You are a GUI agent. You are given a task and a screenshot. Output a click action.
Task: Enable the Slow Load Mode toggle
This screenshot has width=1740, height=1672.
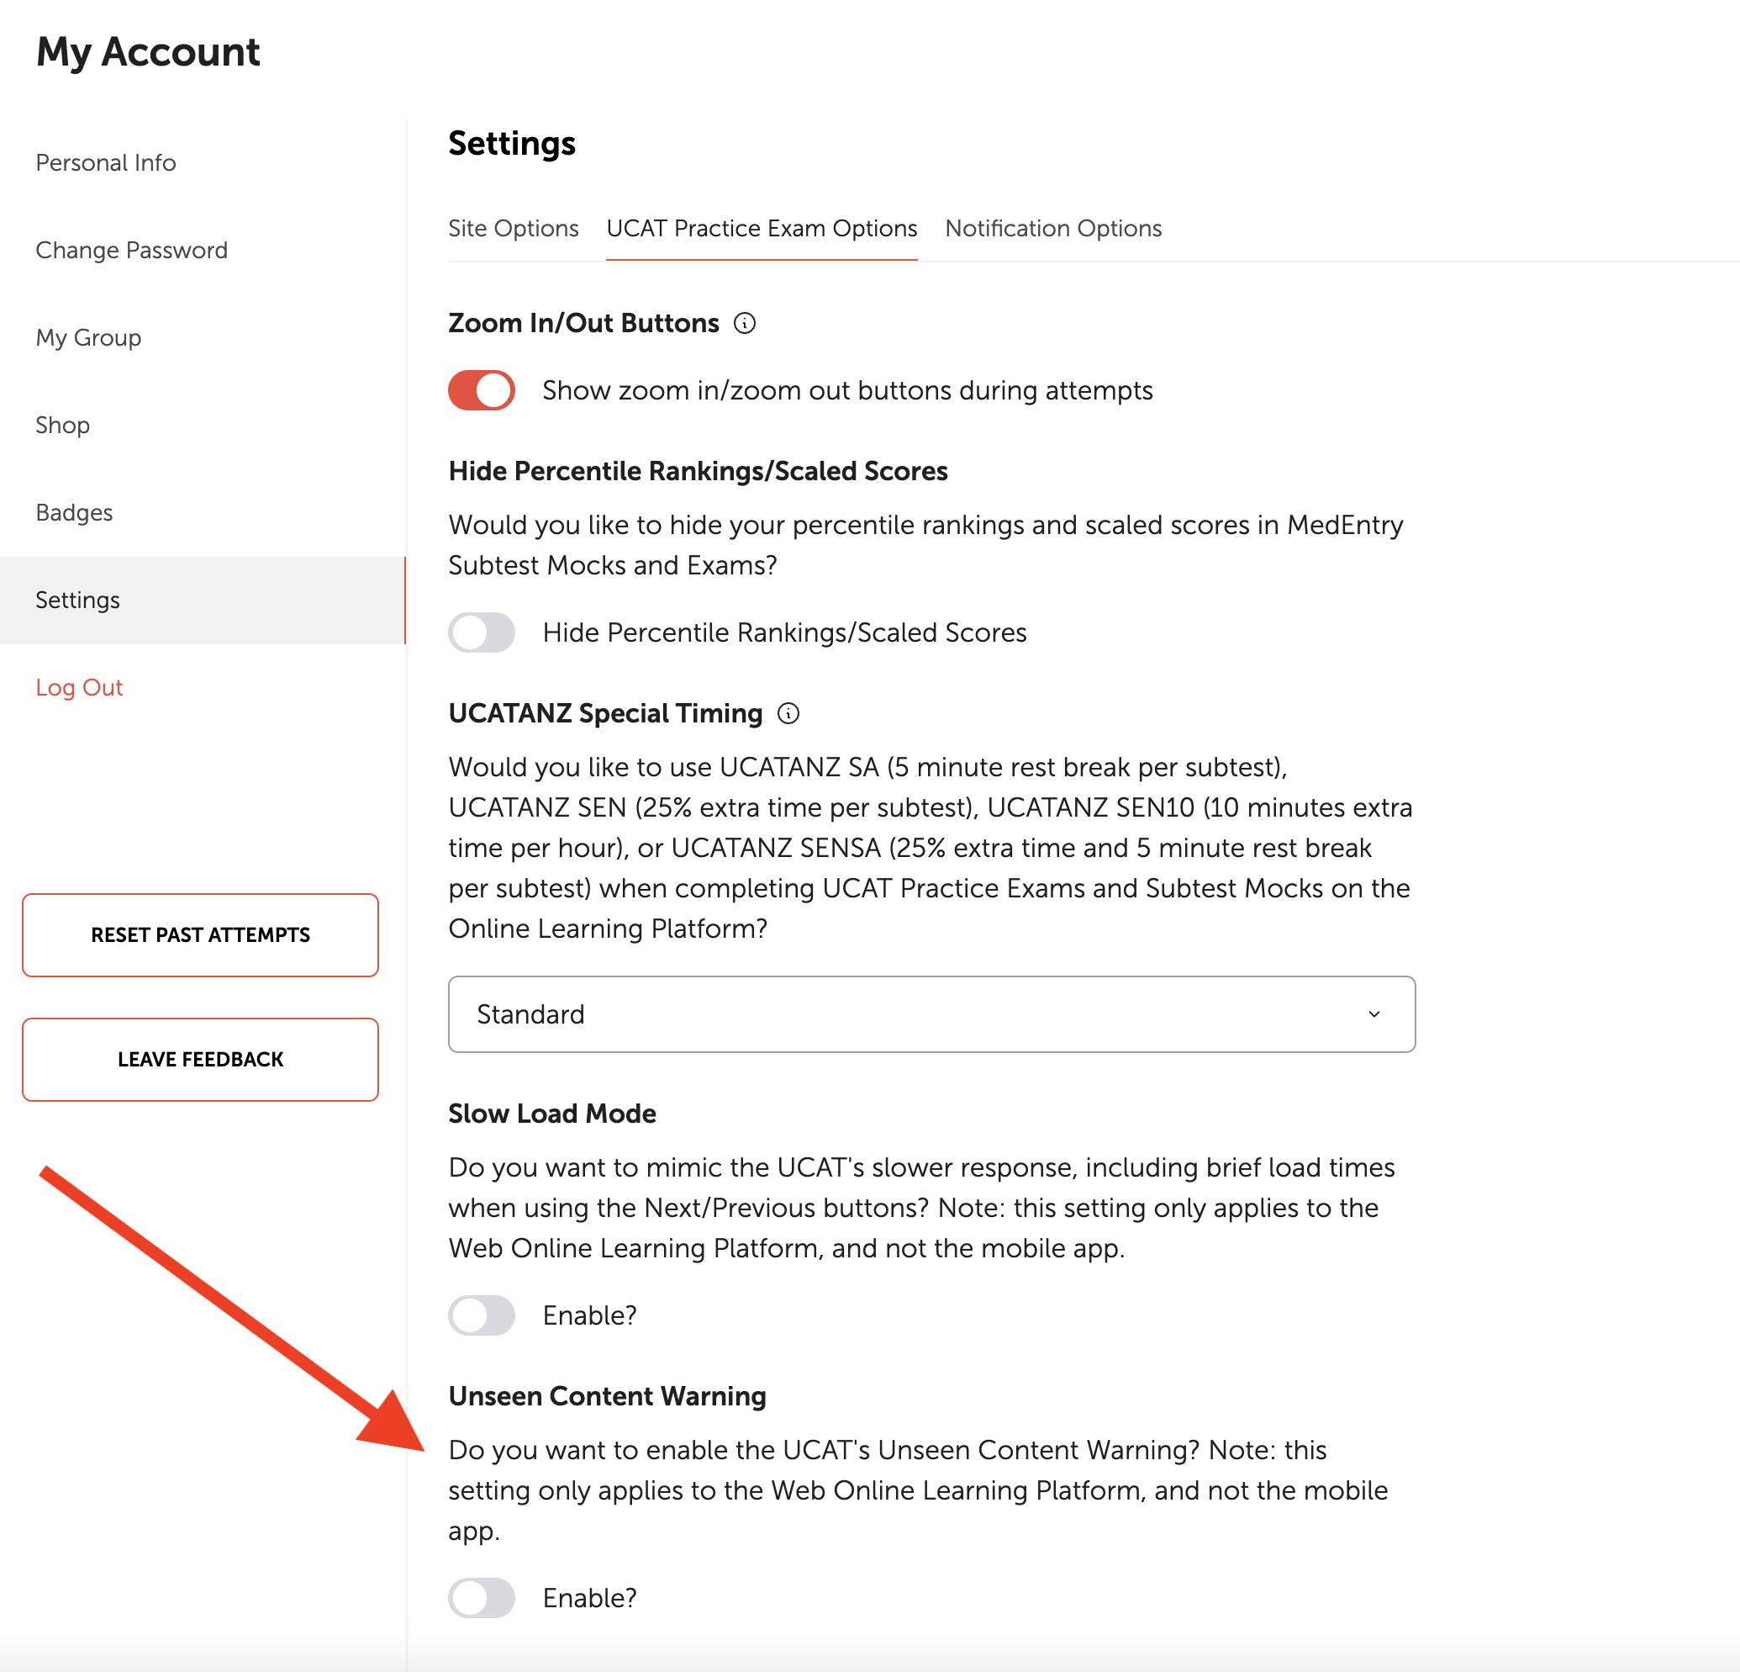481,1315
